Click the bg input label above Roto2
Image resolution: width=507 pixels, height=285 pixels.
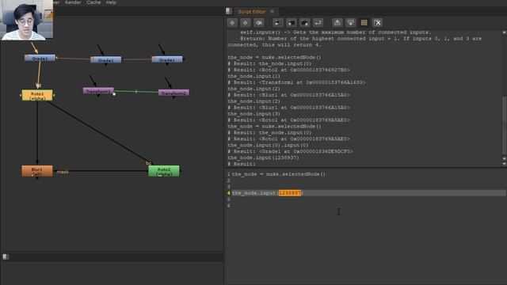click(x=148, y=163)
